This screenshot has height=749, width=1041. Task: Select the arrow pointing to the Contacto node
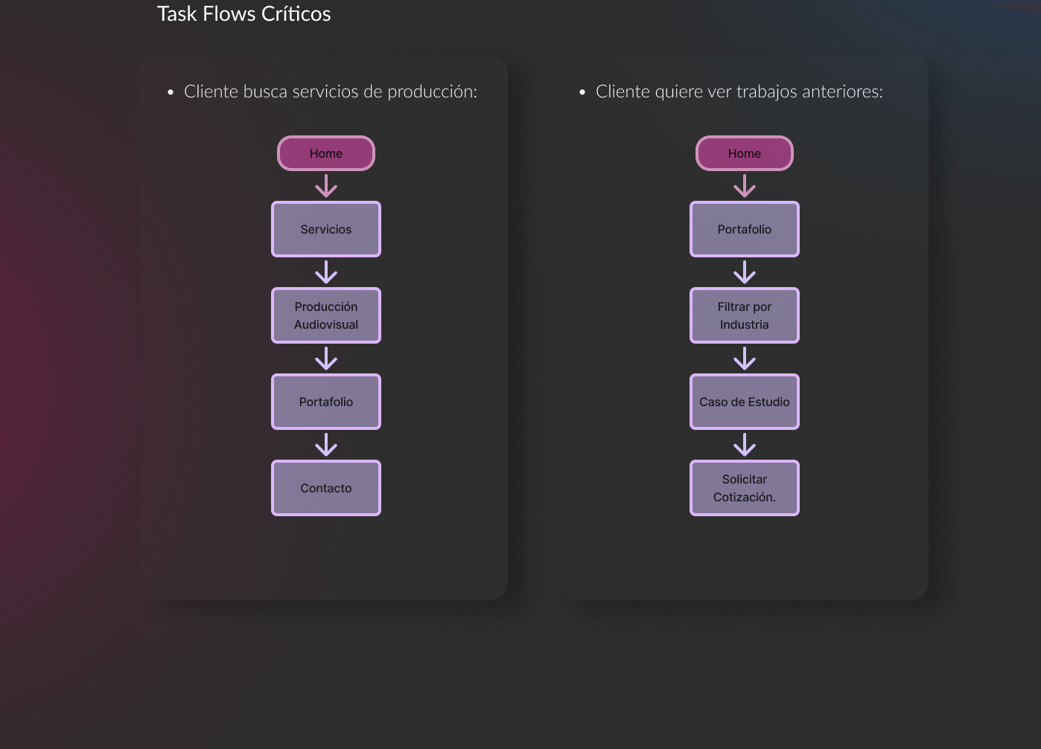pyautogui.click(x=326, y=445)
